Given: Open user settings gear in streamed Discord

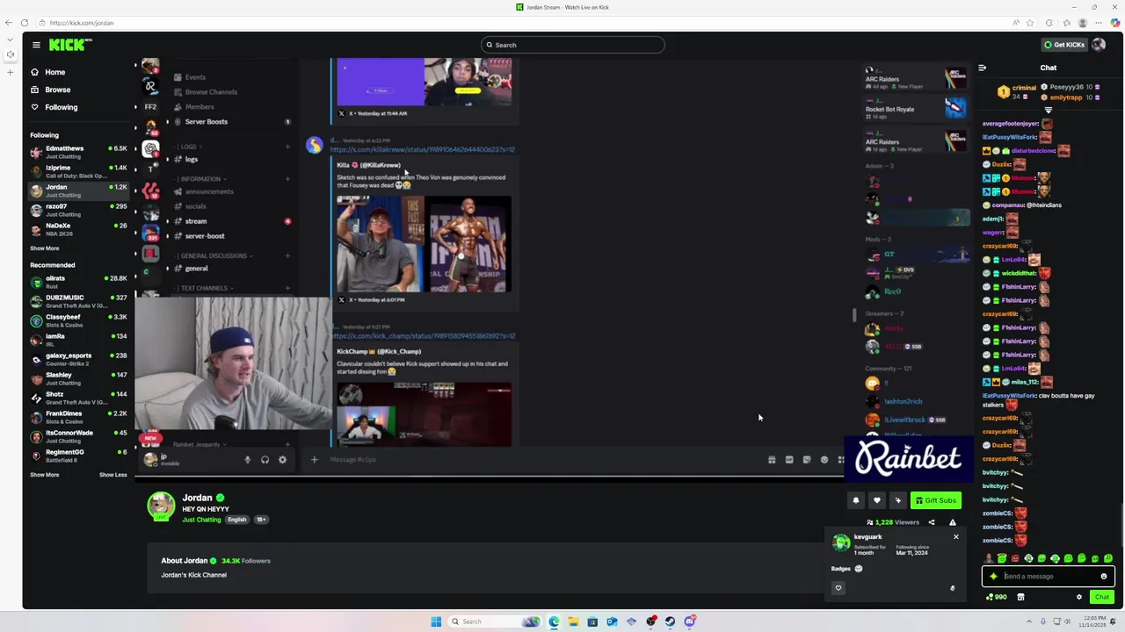Looking at the screenshot, I should [x=282, y=459].
